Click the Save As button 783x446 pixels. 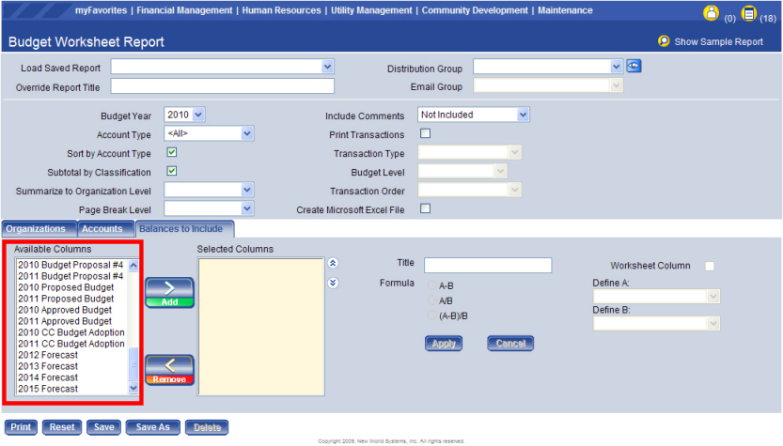[x=152, y=427]
